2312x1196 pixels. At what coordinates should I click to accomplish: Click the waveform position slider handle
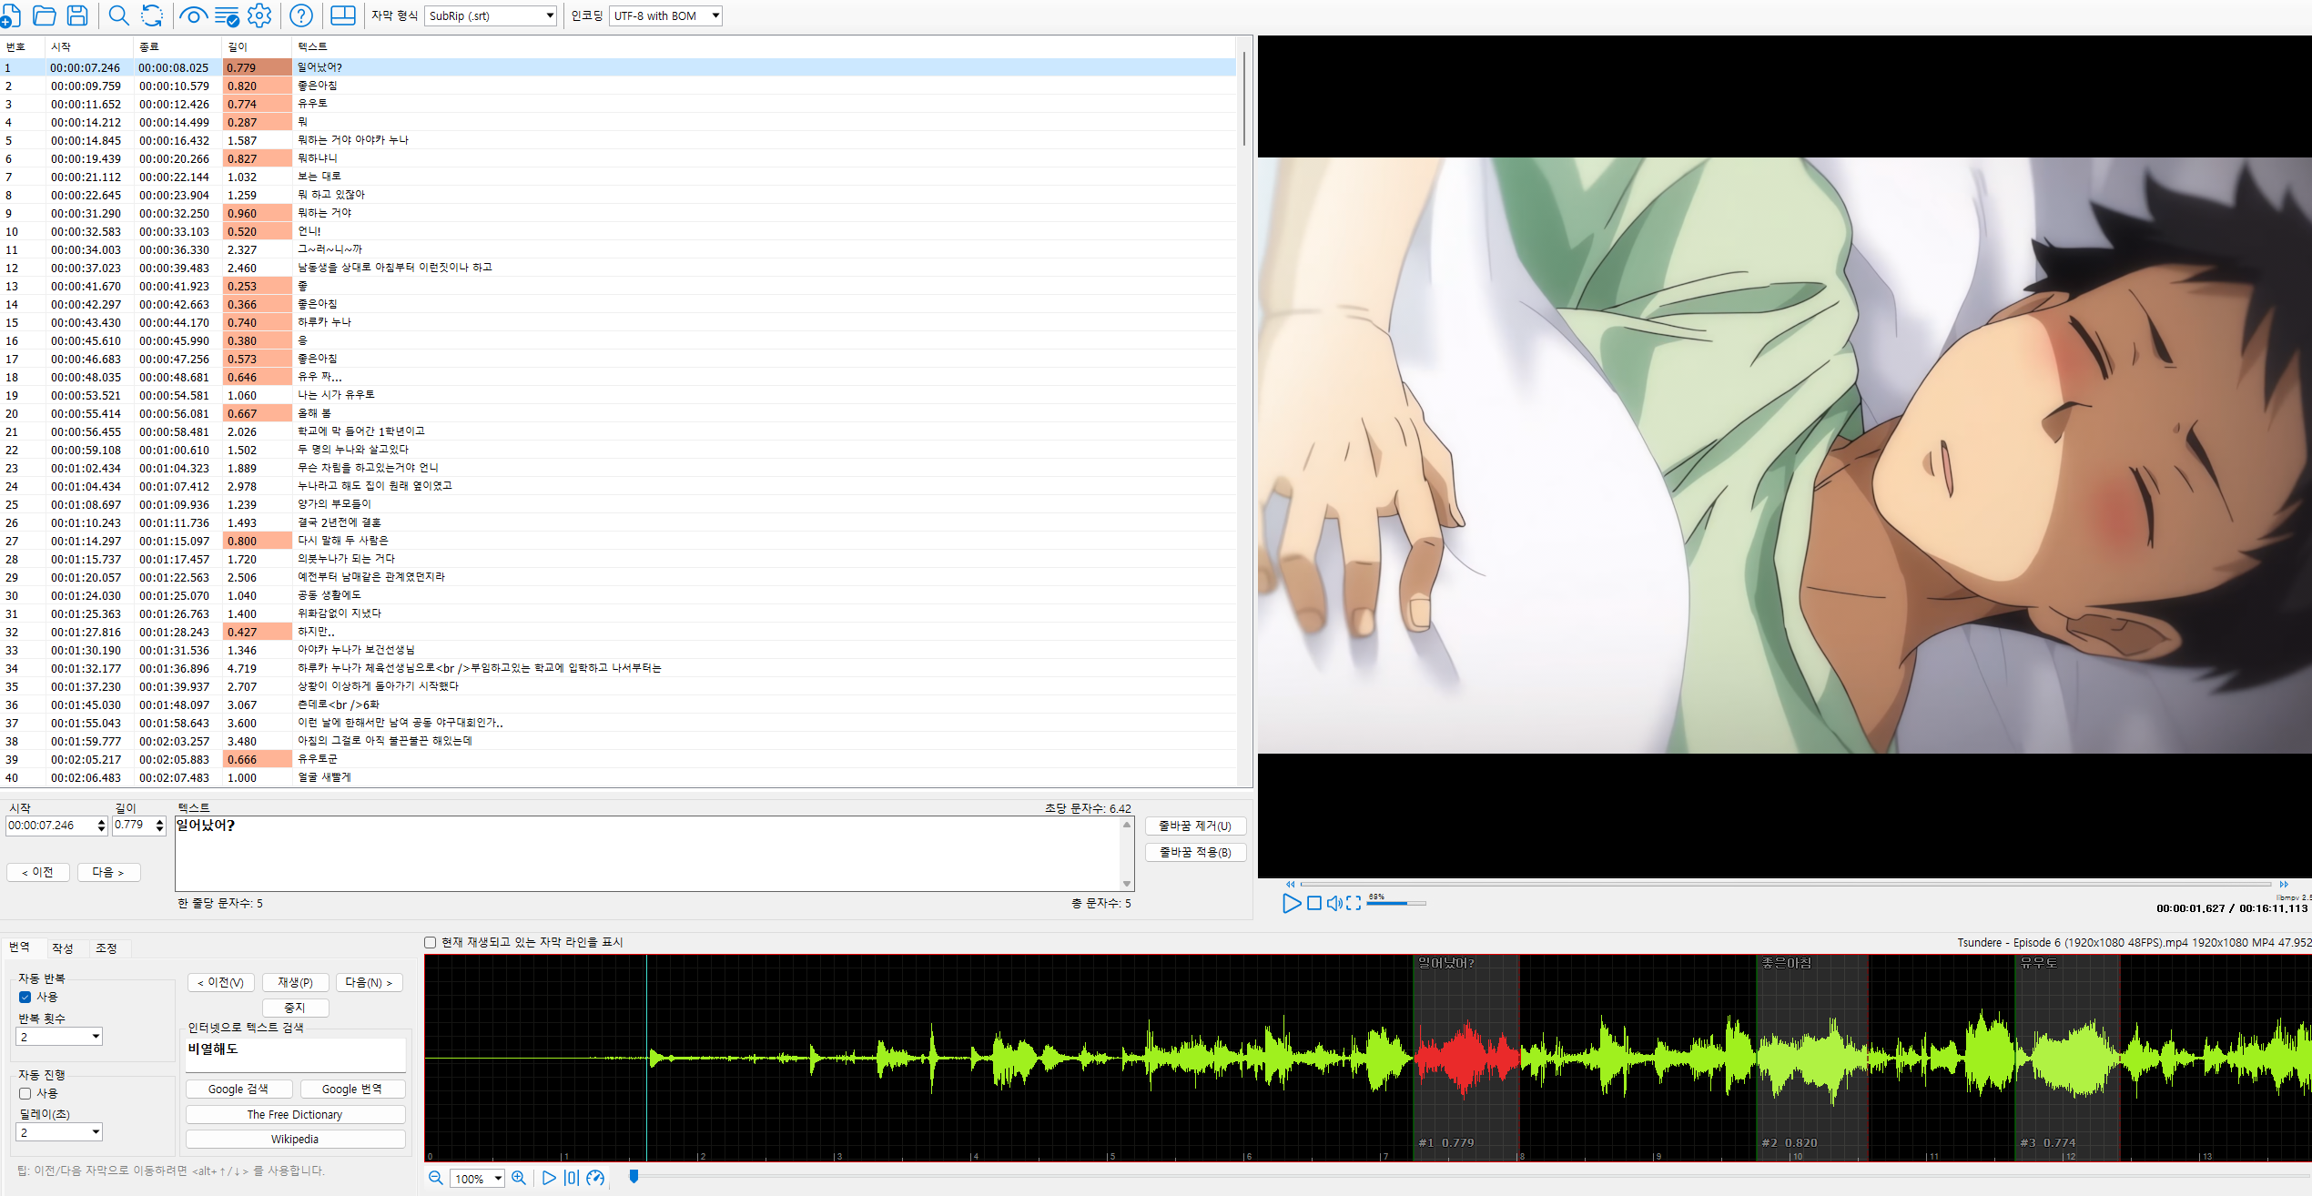634,1176
